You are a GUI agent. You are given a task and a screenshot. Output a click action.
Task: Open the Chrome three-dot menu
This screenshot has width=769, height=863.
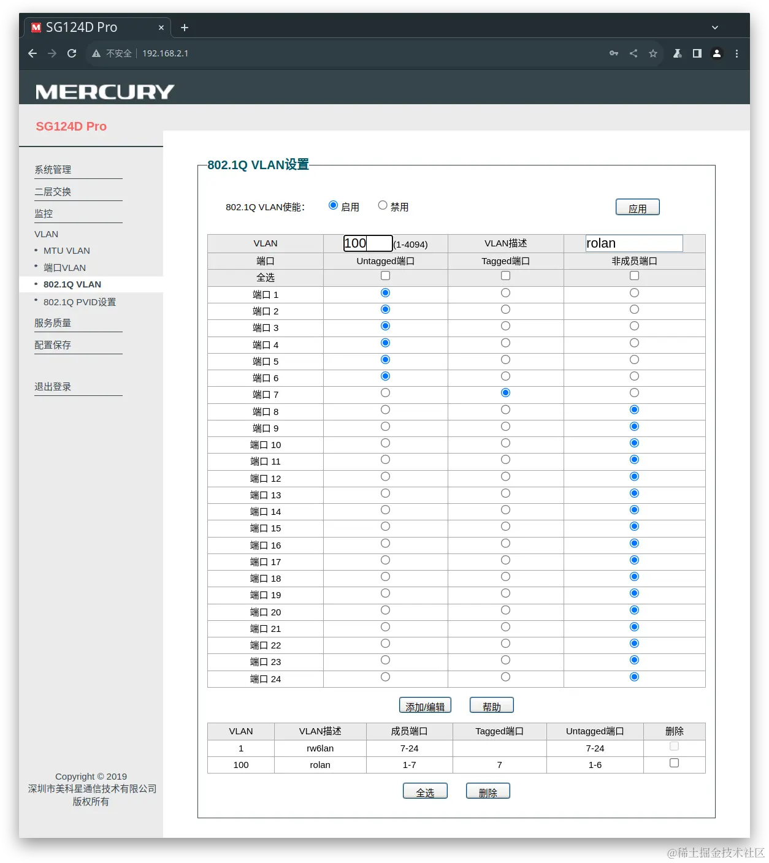(736, 53)
